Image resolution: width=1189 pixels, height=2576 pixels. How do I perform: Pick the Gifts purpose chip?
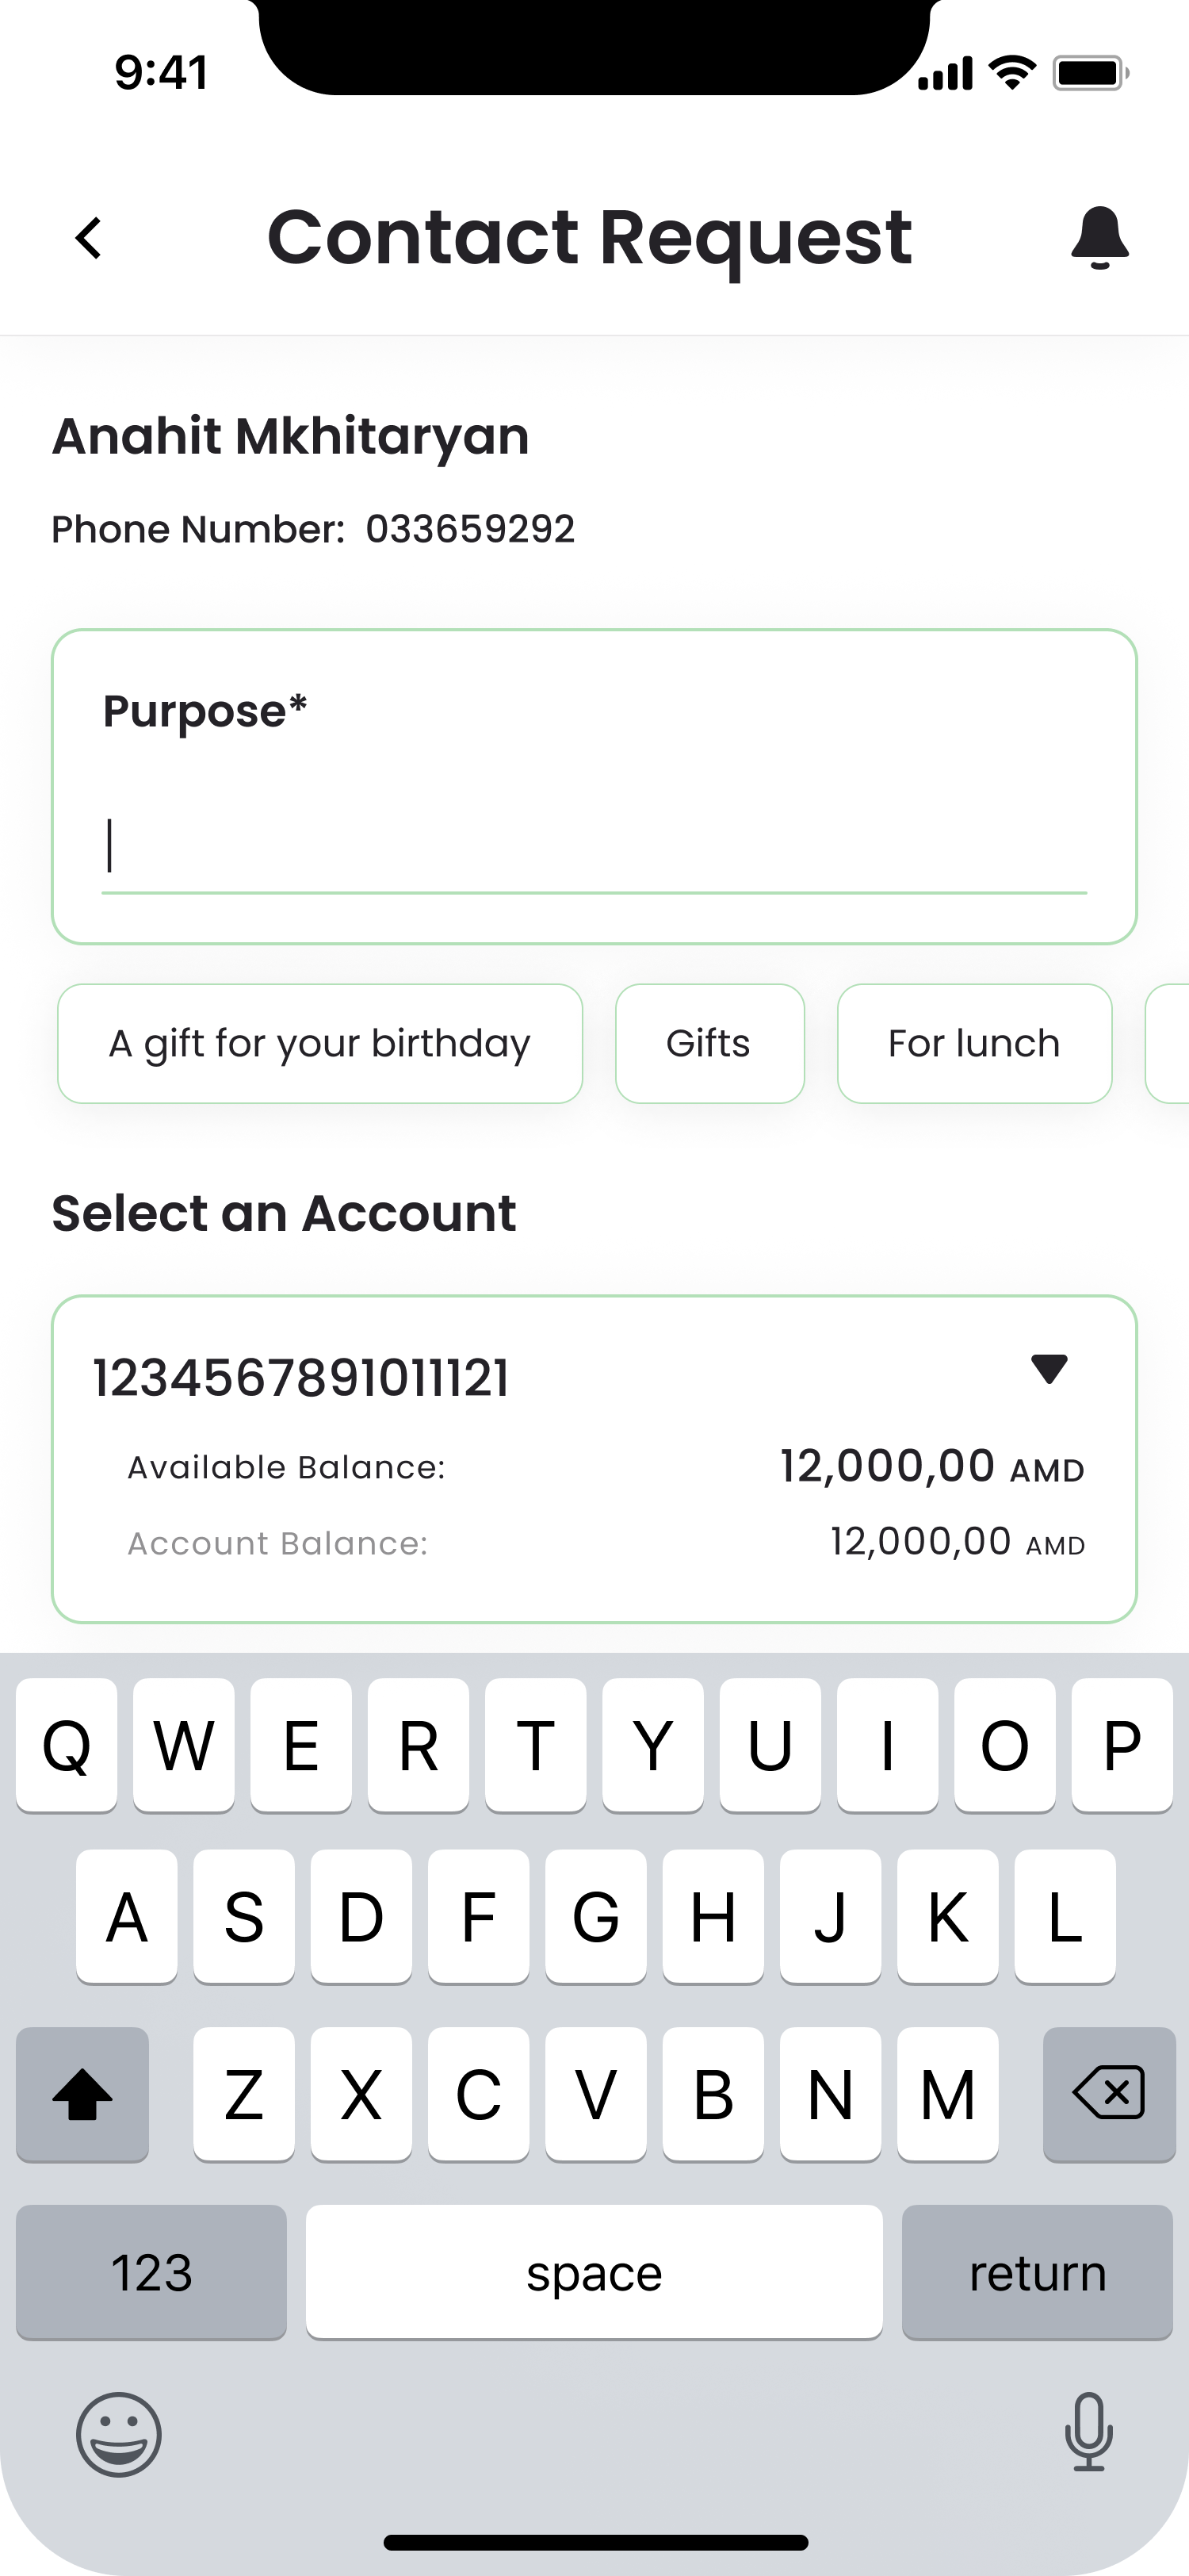tap(709, 1043)
